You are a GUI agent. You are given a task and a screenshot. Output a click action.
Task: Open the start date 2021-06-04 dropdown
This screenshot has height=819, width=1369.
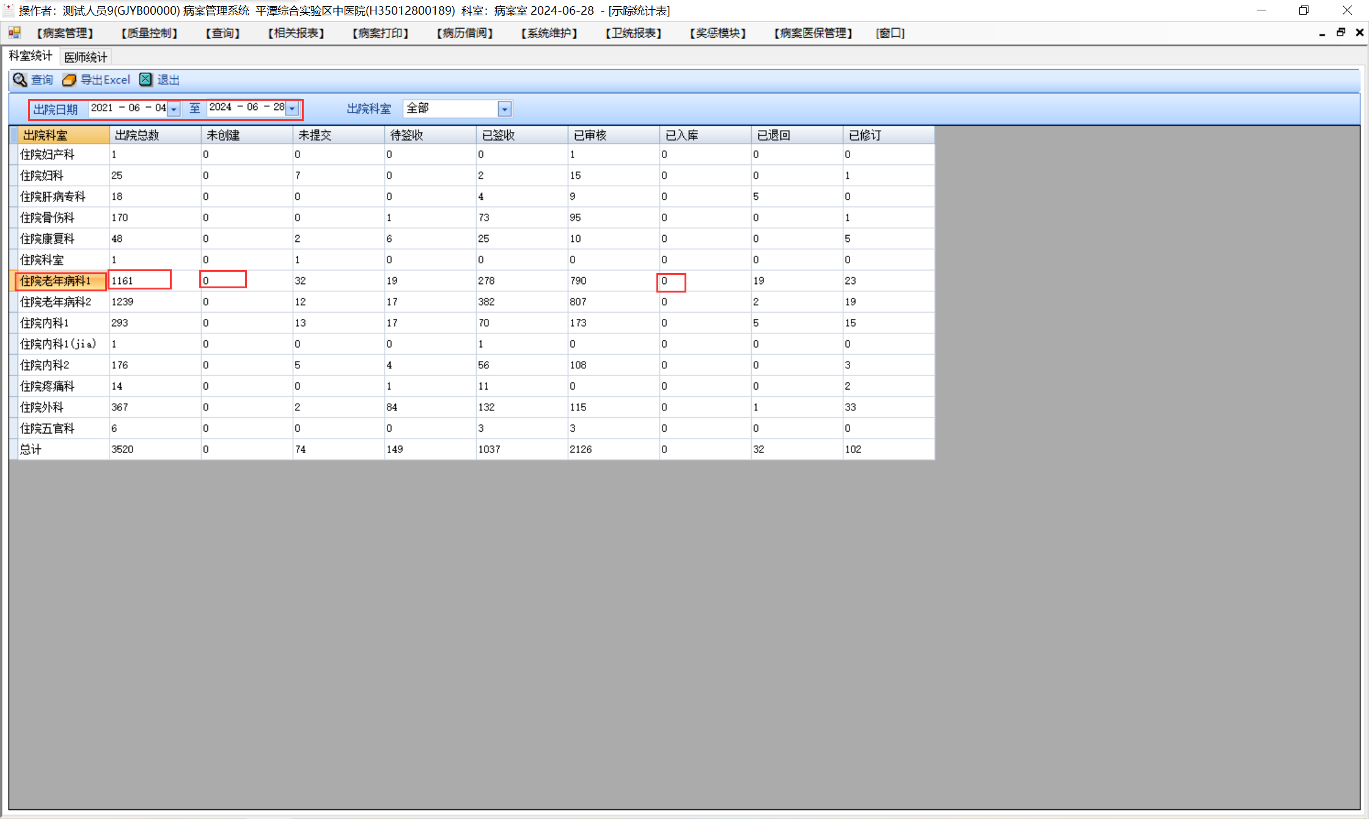tap(174, 109)
